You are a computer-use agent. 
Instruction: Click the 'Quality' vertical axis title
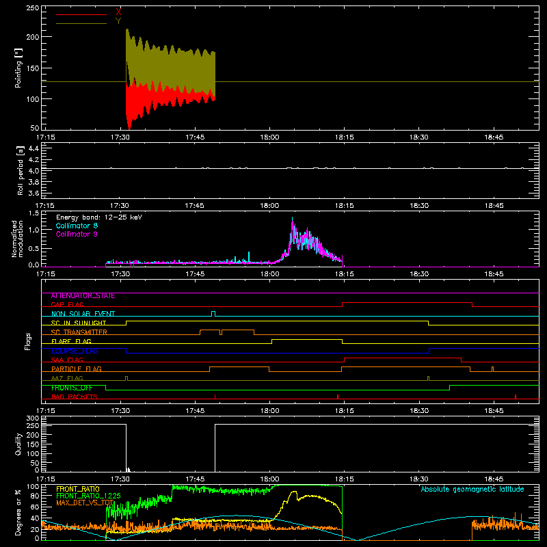18,444
